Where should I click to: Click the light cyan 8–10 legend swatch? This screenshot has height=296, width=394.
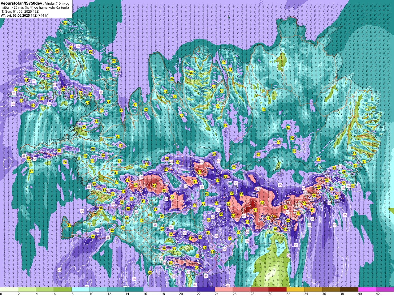(x=80, y=290)
